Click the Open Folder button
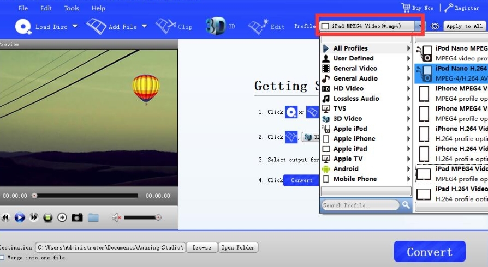Image resolution: width=488 pixels, height=267 pixels. tap(238, 247)
